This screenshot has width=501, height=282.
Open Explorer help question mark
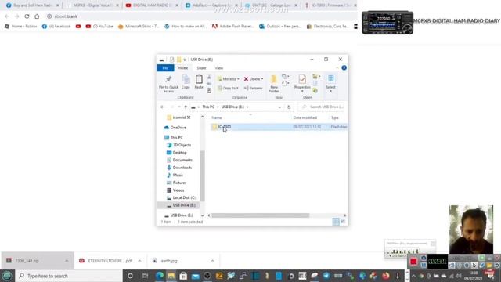(x=344, y=68)
